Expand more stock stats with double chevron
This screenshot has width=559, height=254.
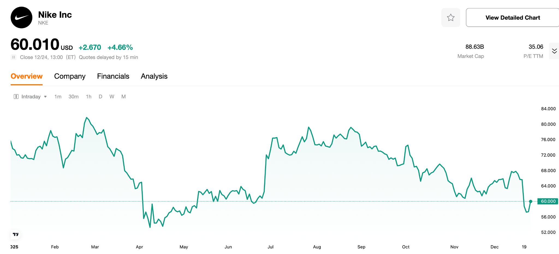[x=554, y=51]
